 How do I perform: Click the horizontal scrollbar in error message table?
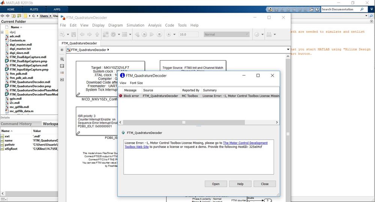point(184,122)
